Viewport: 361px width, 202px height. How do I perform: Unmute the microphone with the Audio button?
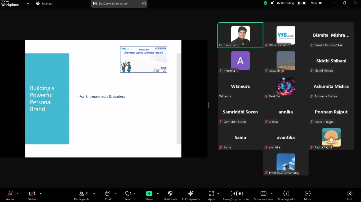10,194
